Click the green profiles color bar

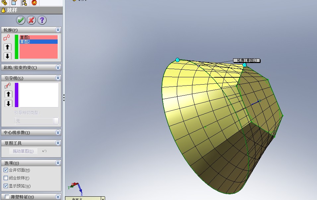(x=17, y=47)
